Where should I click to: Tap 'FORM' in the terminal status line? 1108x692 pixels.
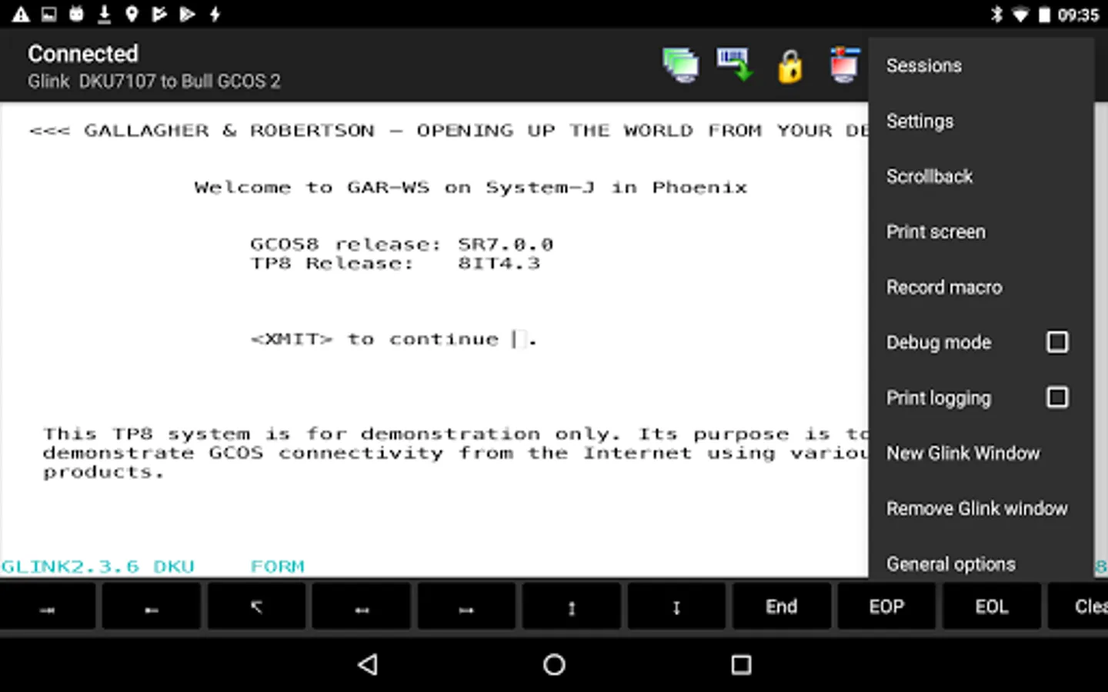[x=277, y=567]
